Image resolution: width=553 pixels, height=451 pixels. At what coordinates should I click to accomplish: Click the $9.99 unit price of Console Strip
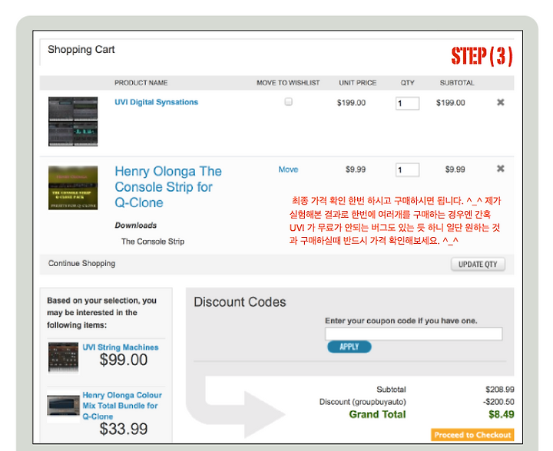click(x=356, y=170)
